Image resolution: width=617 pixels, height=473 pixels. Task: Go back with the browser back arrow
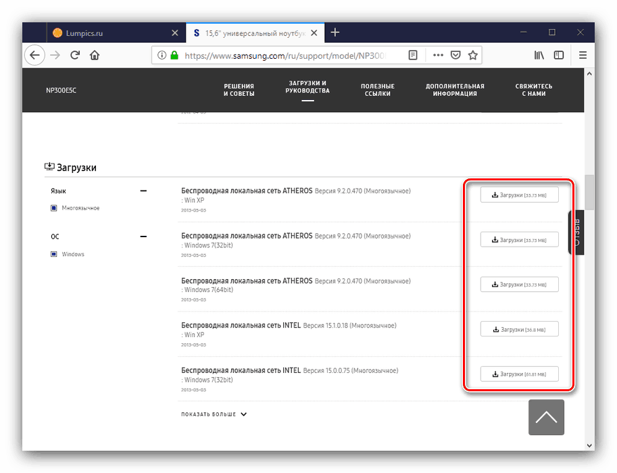[x=34, y=55]
